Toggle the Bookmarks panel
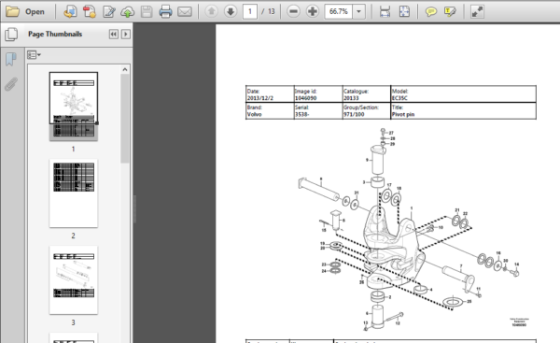 click(10, 59)
